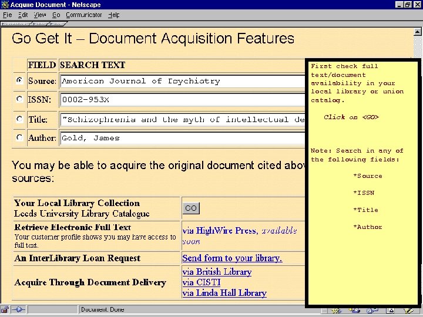This screenshot has height=317, width=423.
Task: Click 'Document: Done' status bar text
Action: 102,310
